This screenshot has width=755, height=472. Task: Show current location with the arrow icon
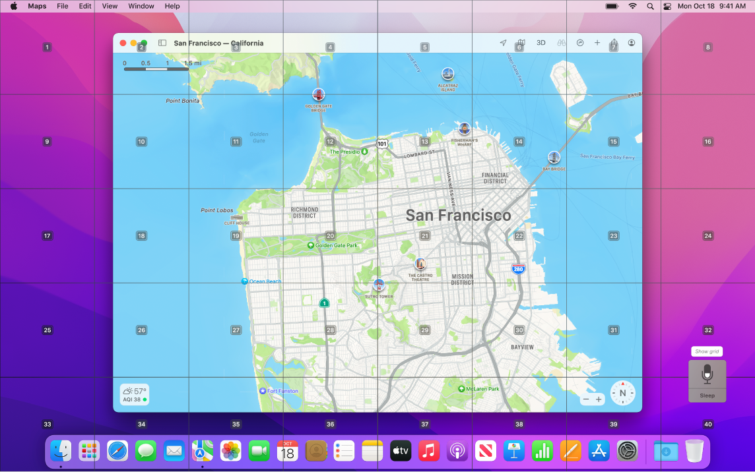[504, 42]
